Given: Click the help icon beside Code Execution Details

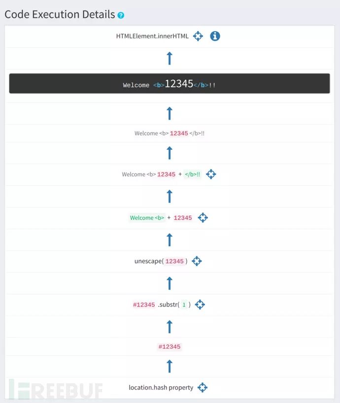Looking at the screenshot, I should pyautogui.click(x=121, y=15).
